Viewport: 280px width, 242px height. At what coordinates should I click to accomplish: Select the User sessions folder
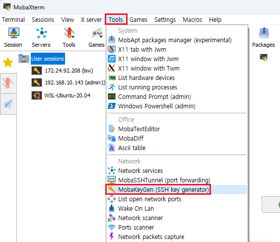pyautogui.click(x=48, y=59)
